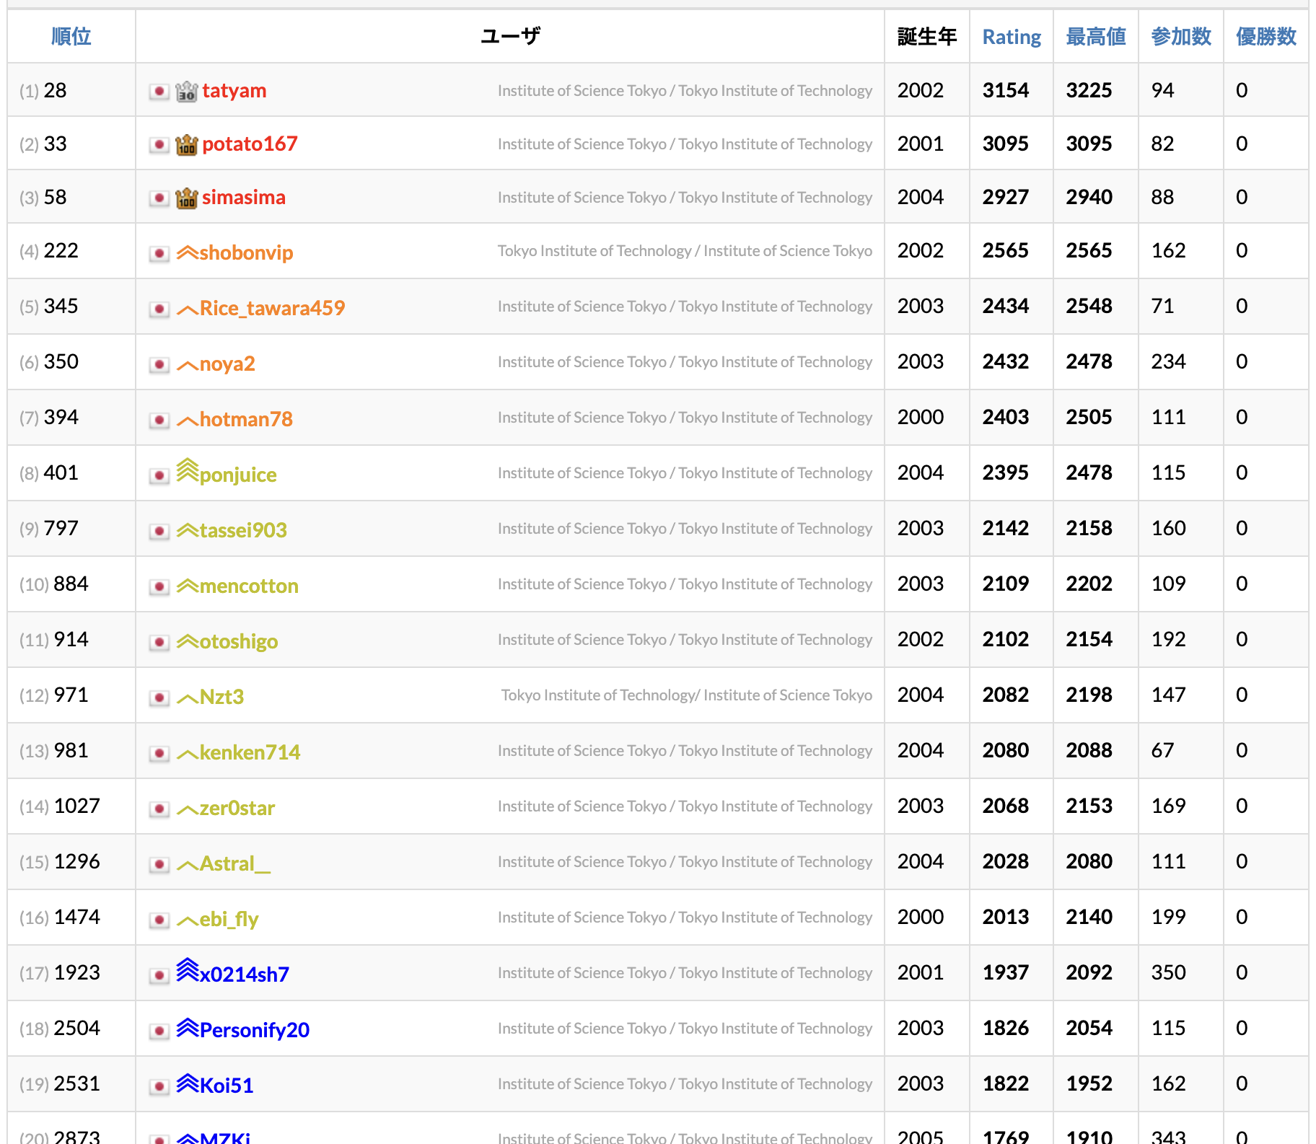Click the silver crown icon beside tatyam
This screenshot has height=1144, width=1316.
click(186, 92)
